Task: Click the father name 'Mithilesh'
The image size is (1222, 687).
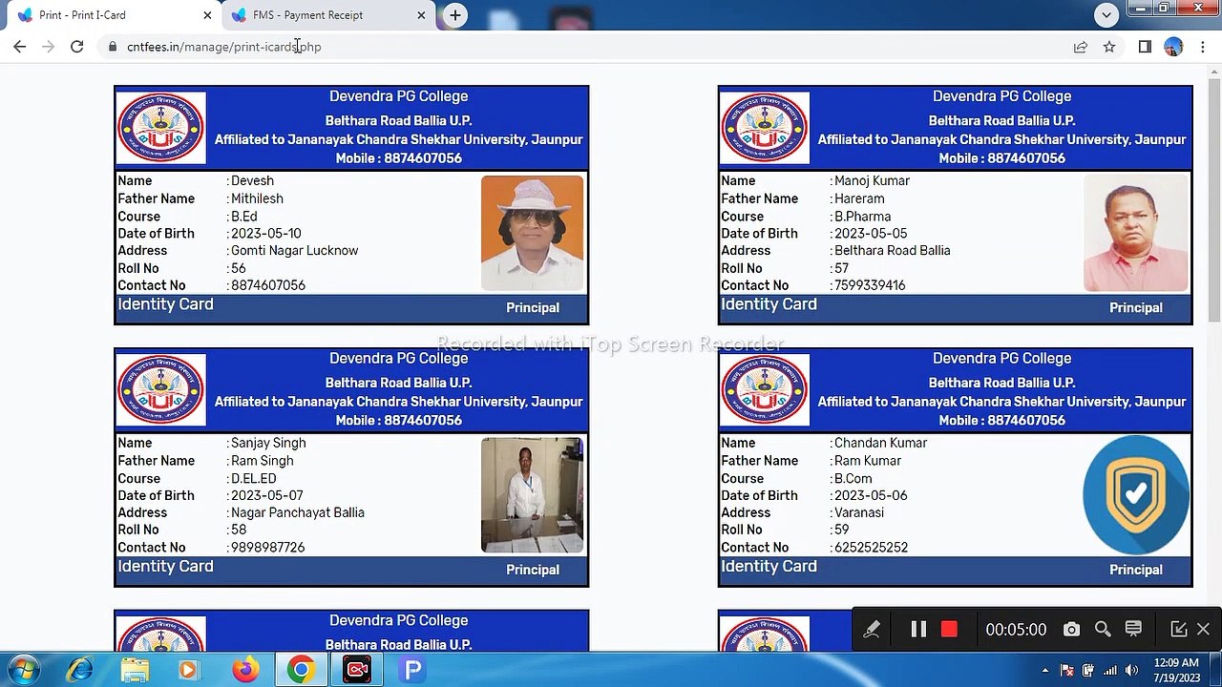Action: pos(257,199)
